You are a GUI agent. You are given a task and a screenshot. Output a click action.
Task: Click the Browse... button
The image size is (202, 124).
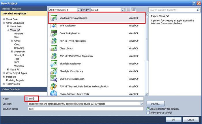(x=156, y=104)
